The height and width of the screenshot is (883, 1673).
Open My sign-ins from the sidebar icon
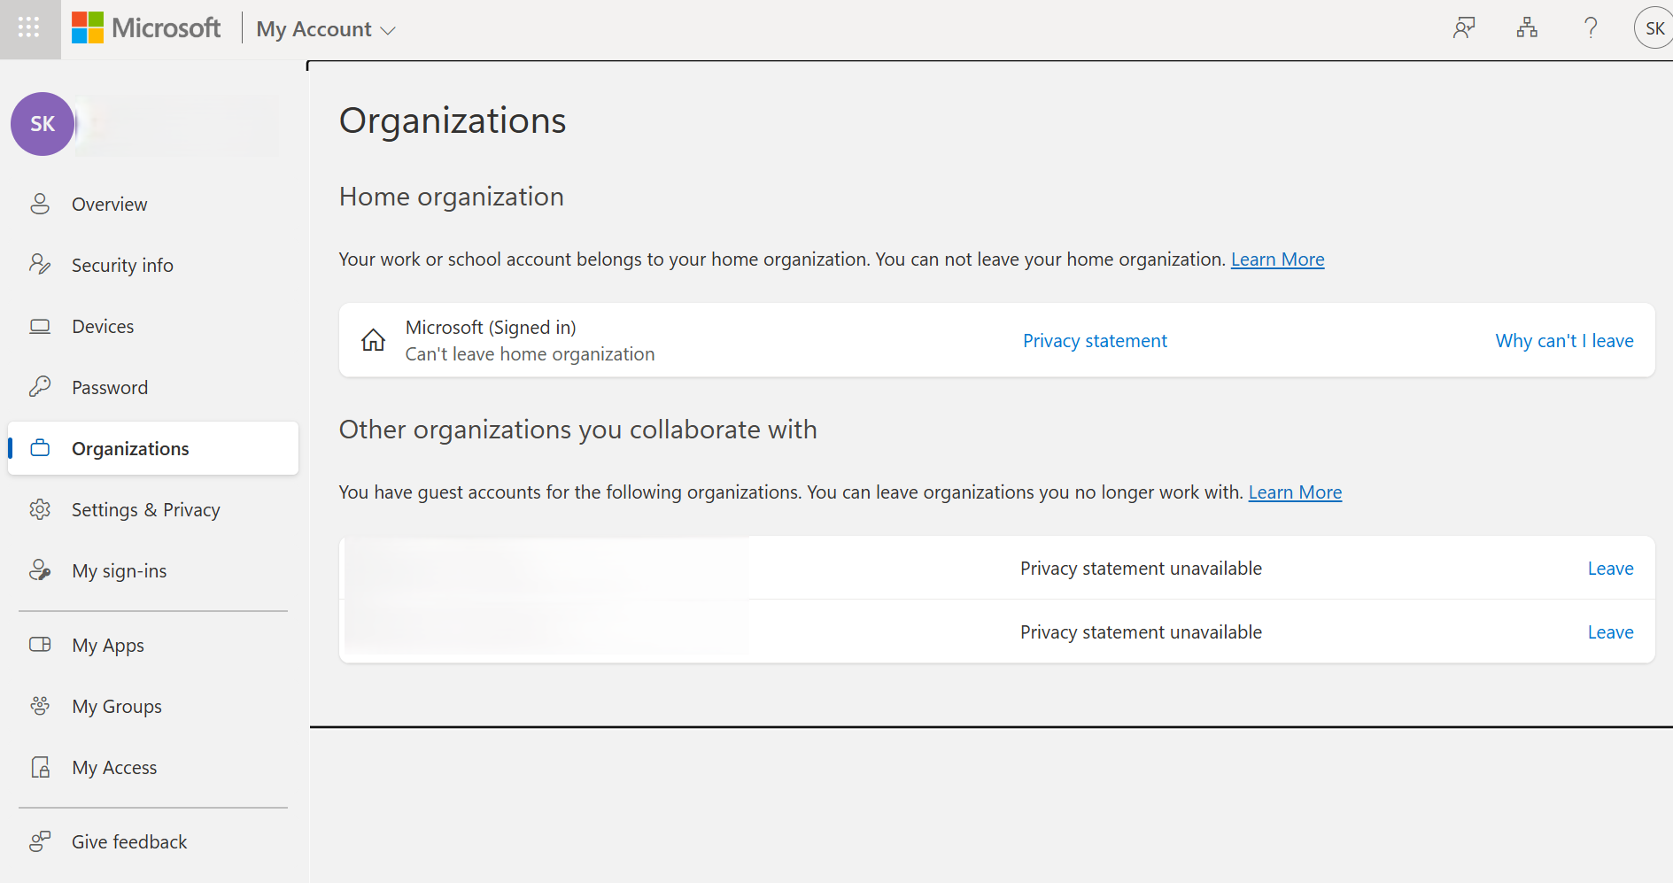40,570
